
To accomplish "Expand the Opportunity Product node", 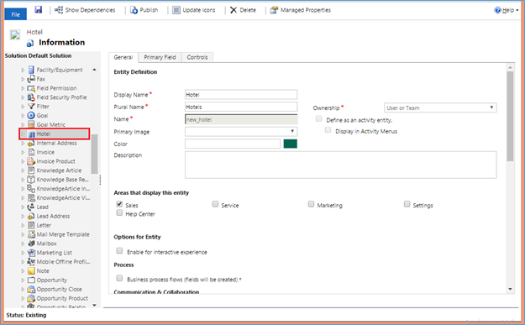I will [x=23, y=298].
